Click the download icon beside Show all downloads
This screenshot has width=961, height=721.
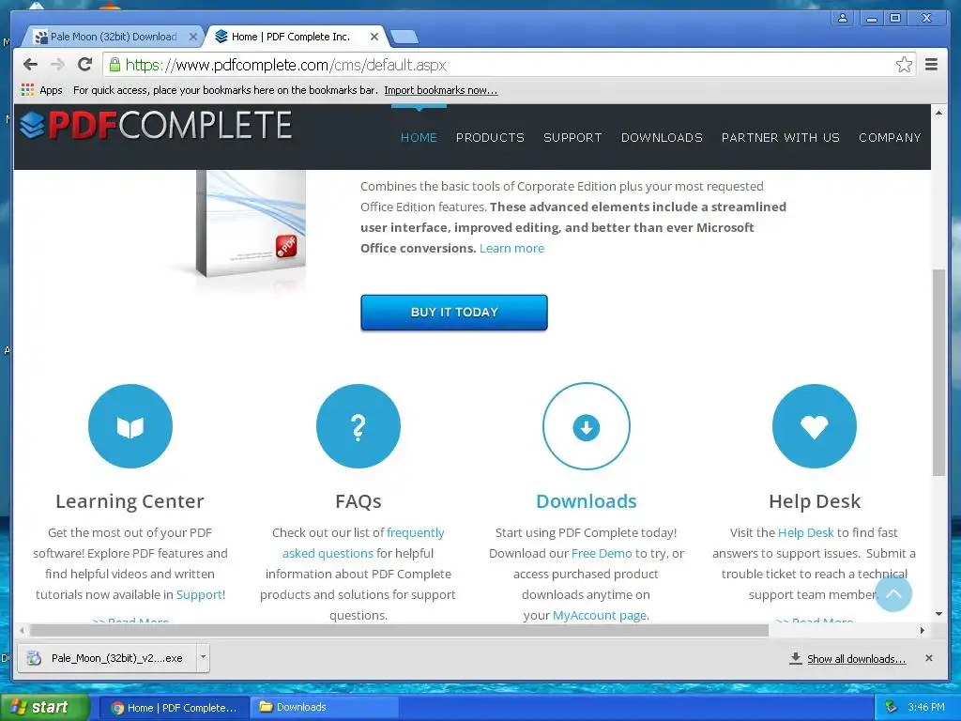coord(795,658)
